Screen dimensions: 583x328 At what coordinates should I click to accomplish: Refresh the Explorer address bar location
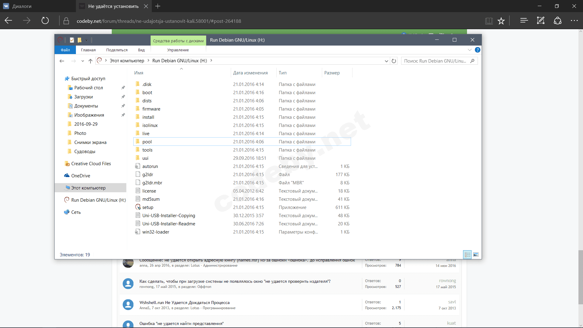click(394, 61)
